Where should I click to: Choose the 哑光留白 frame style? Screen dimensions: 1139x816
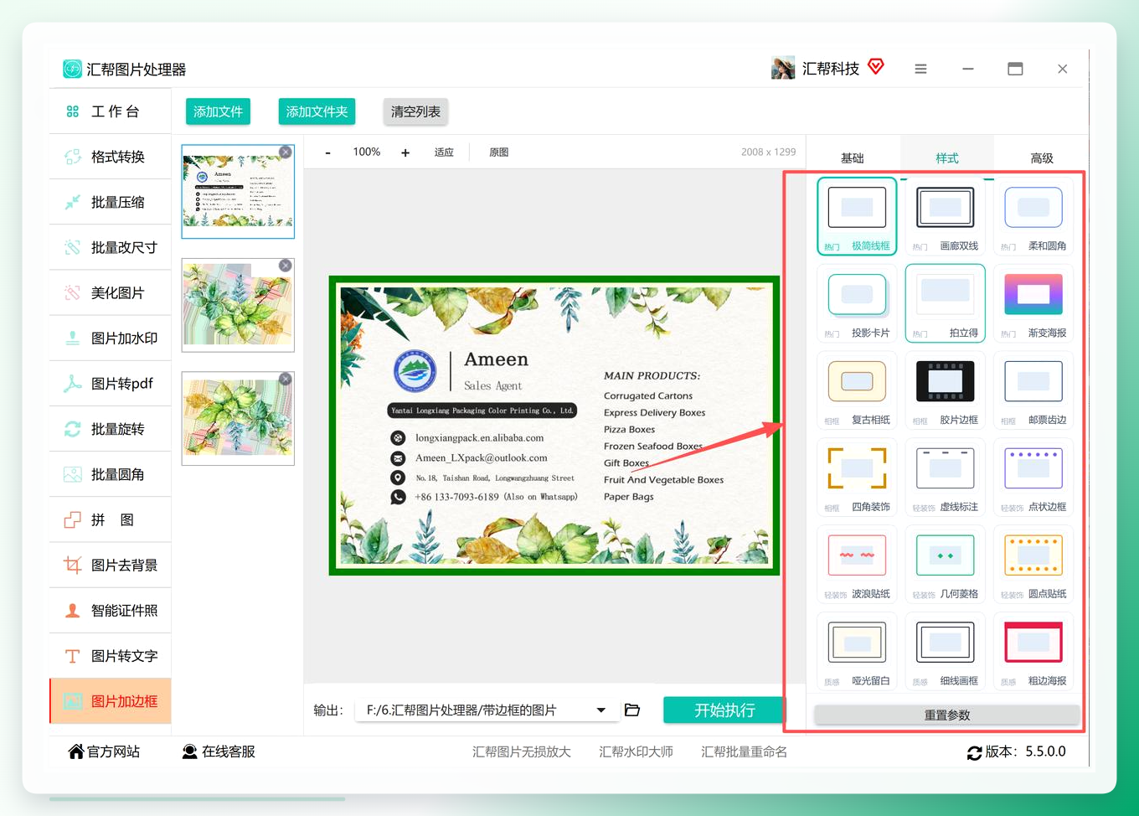click(857, 651)
